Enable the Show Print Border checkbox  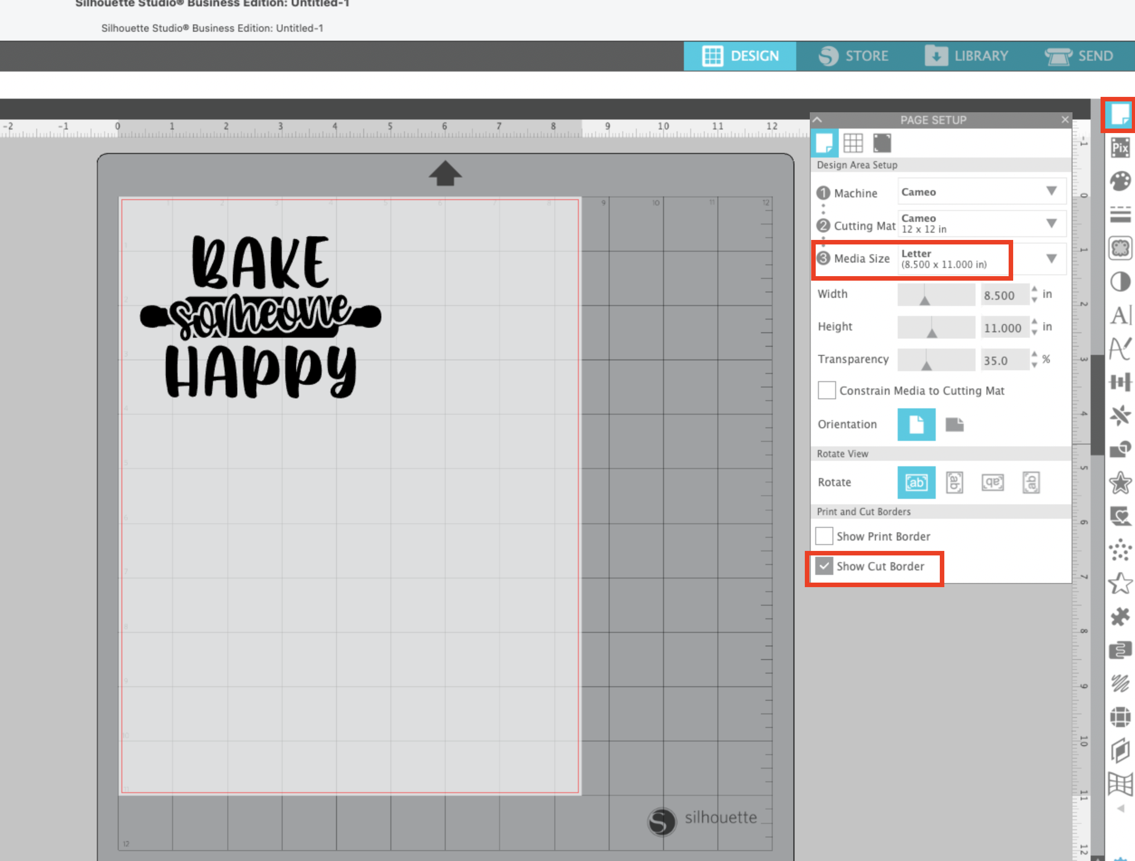coord(825,536)
